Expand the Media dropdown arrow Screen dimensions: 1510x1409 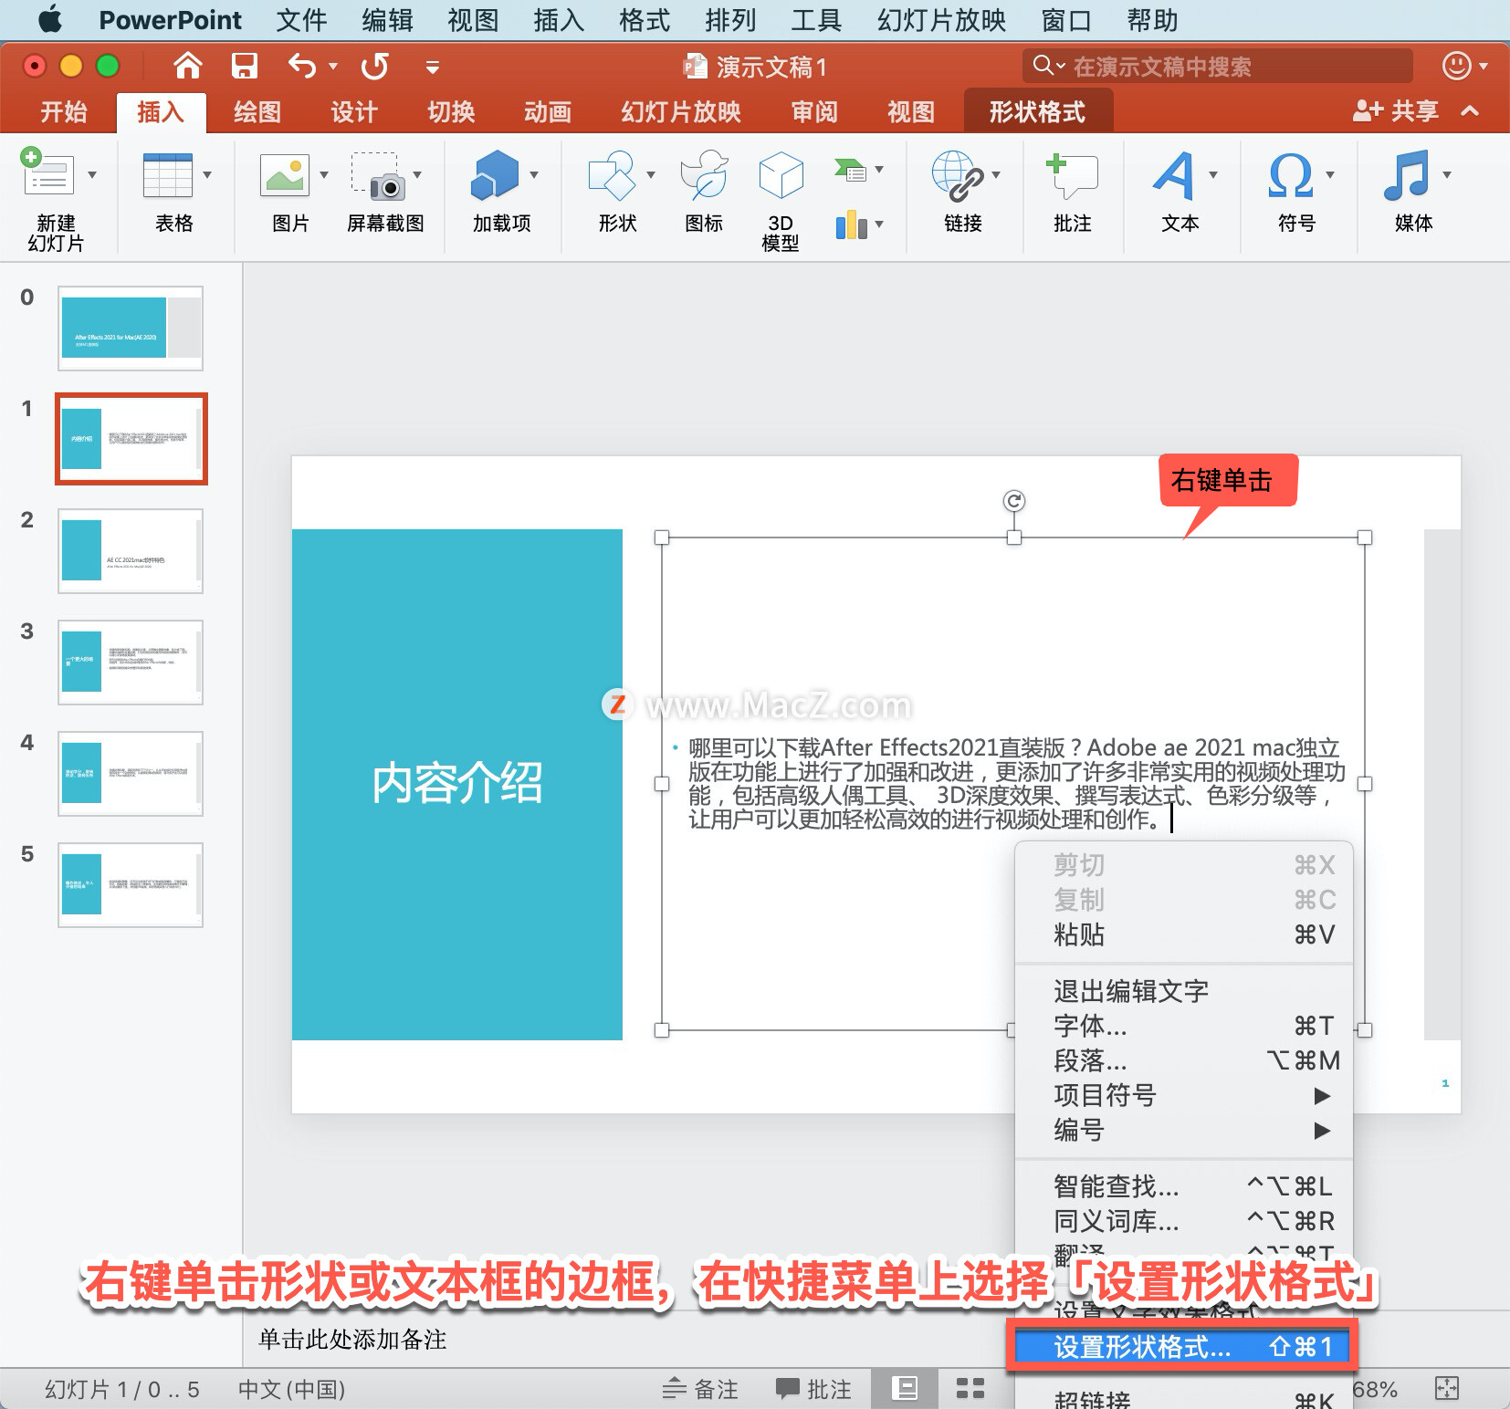(1447, 174)
